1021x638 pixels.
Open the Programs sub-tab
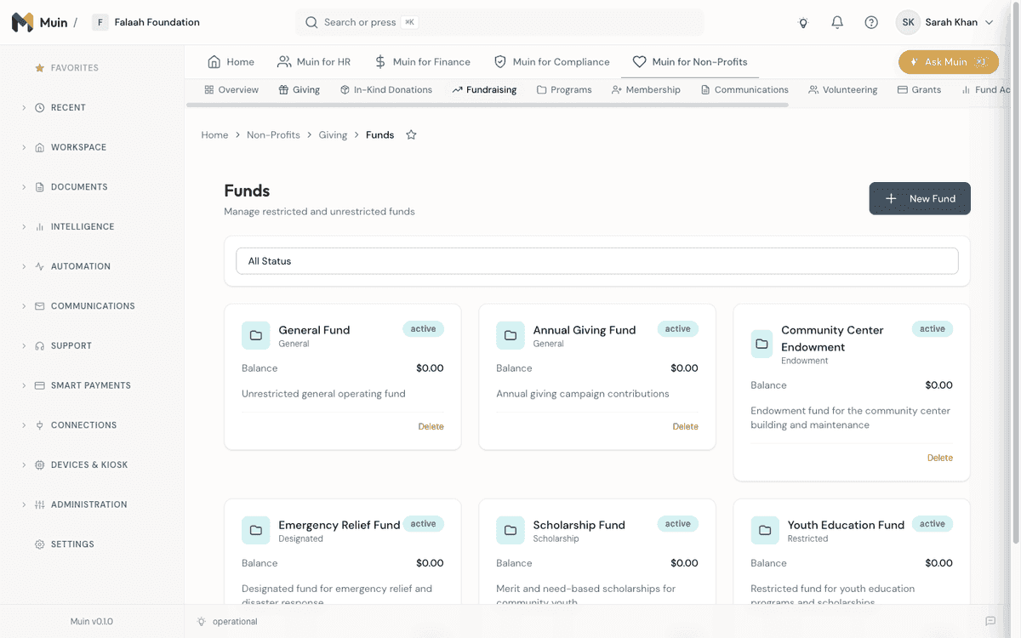[x=564, y=90]
